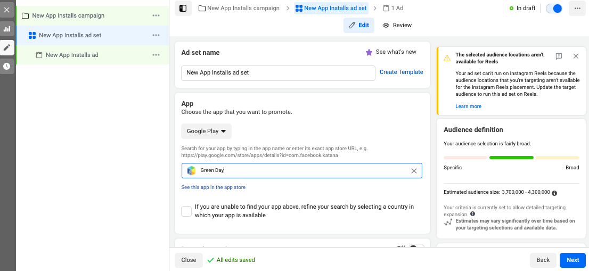The image size is (589, 271).
Task: Click the Green Day app icon
Action: [x=191, y=170]
